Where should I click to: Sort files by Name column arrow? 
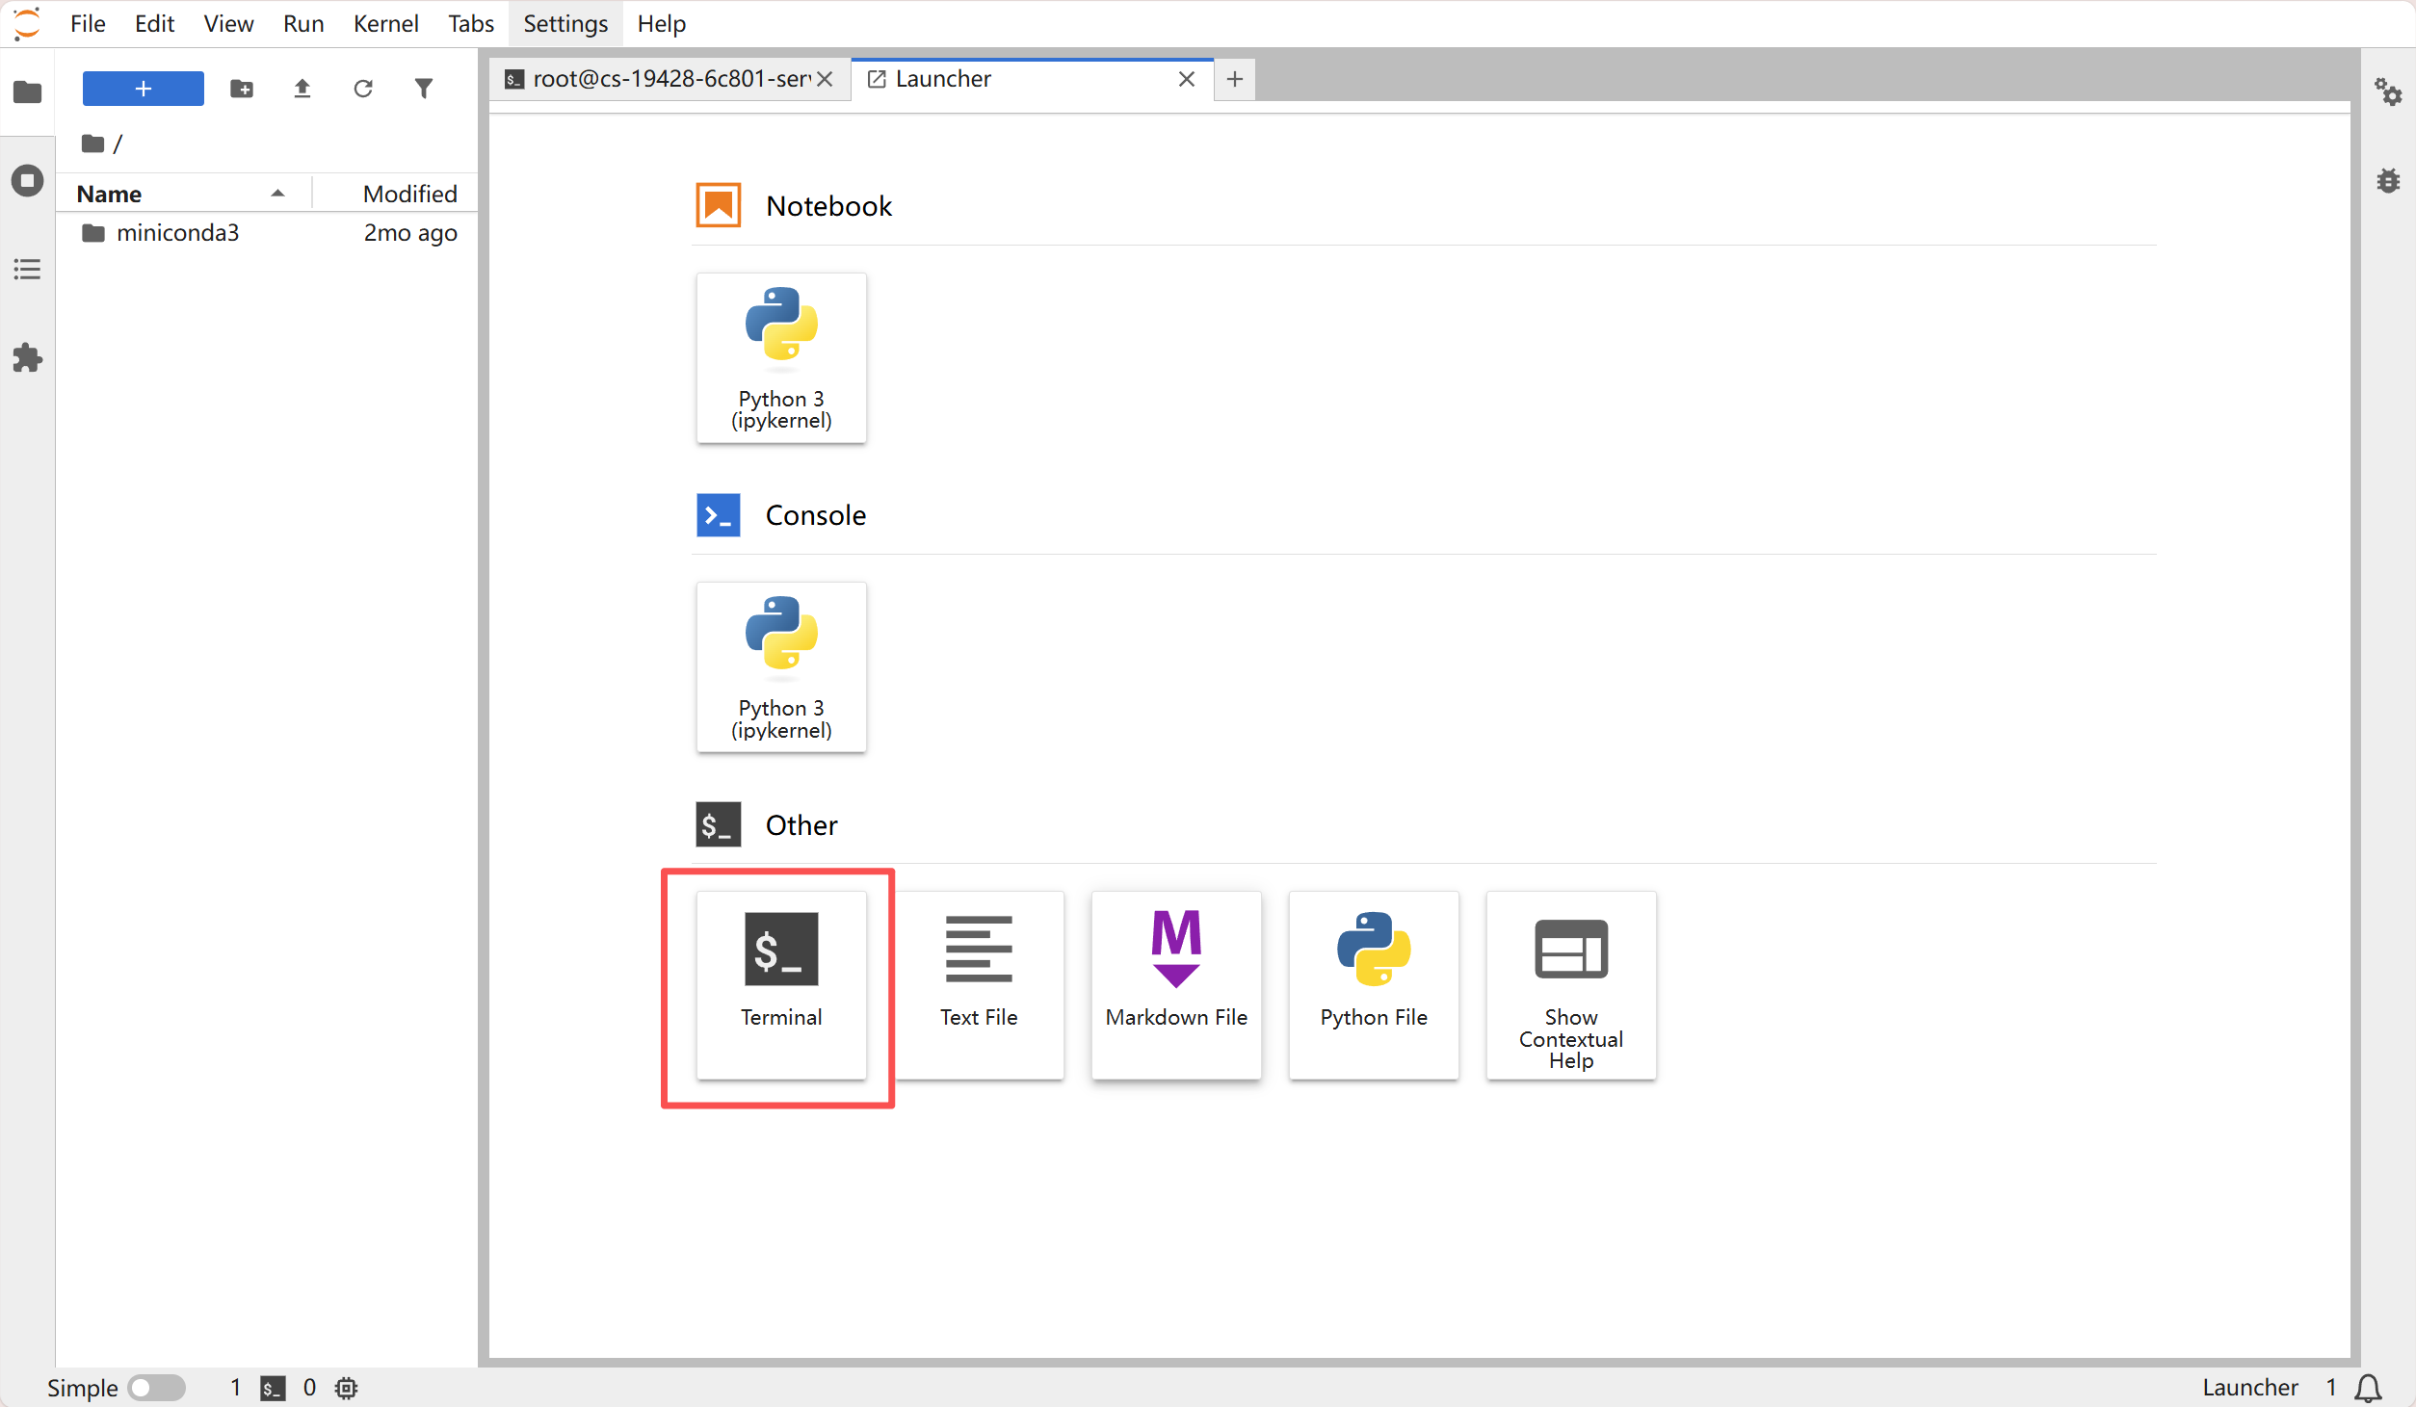277,194
